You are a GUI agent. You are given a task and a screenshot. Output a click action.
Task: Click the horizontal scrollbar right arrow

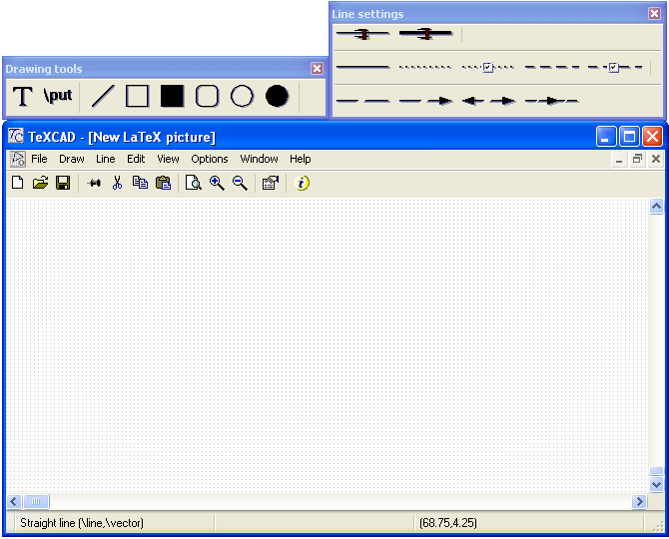639,501
